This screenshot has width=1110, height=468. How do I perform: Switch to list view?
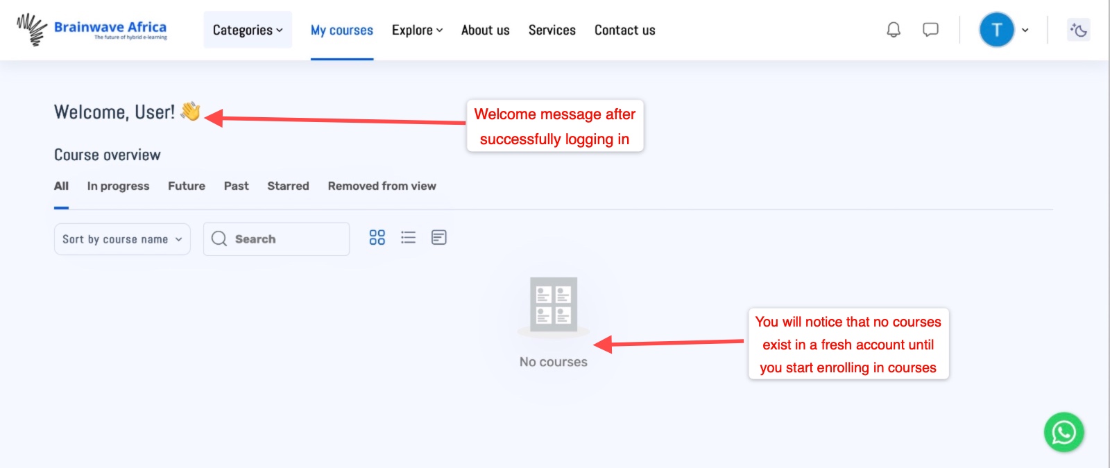408,238
